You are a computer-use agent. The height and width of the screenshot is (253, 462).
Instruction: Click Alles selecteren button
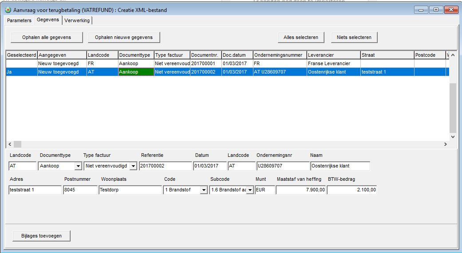point(301,37)
